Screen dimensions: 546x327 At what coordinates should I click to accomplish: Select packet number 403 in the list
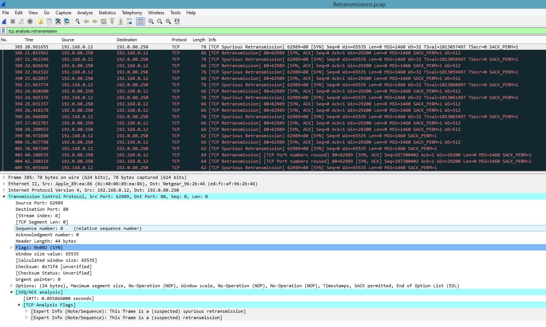pyautogui.click(x=150, y=155)
